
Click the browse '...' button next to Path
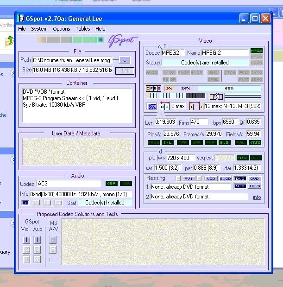[x=124, y=60]
